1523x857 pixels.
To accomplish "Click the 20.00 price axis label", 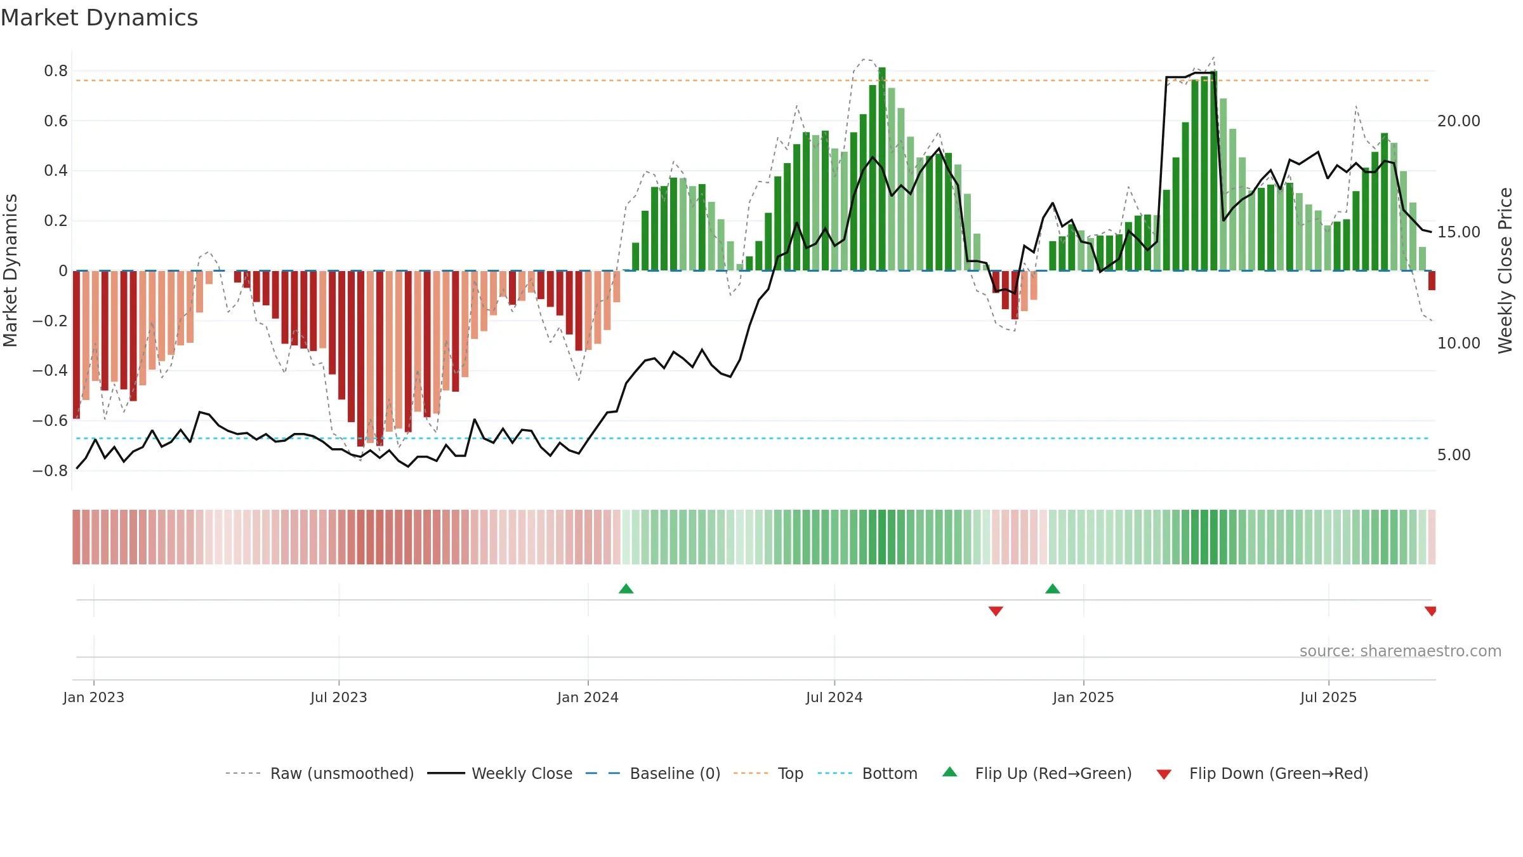I will pyautogui.click(x=1459, y=121).
